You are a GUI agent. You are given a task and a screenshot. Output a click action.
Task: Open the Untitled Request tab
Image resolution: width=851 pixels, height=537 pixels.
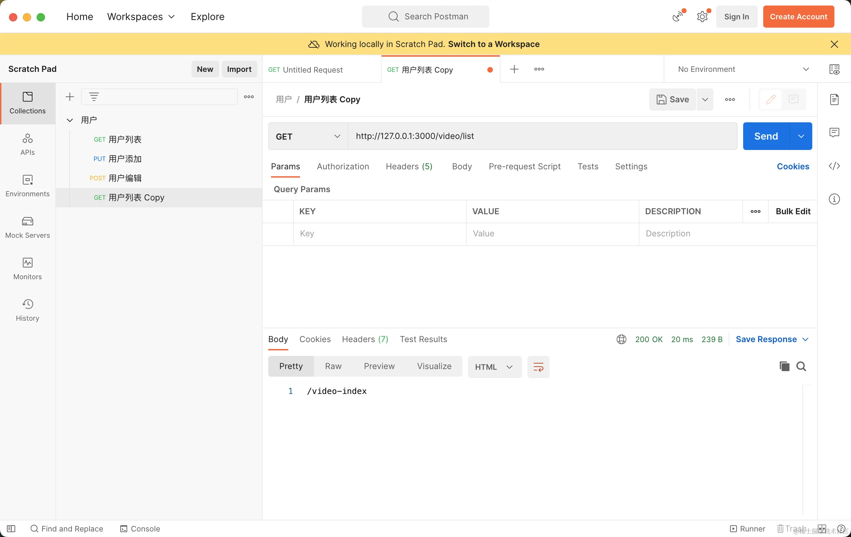pos(313,69)
